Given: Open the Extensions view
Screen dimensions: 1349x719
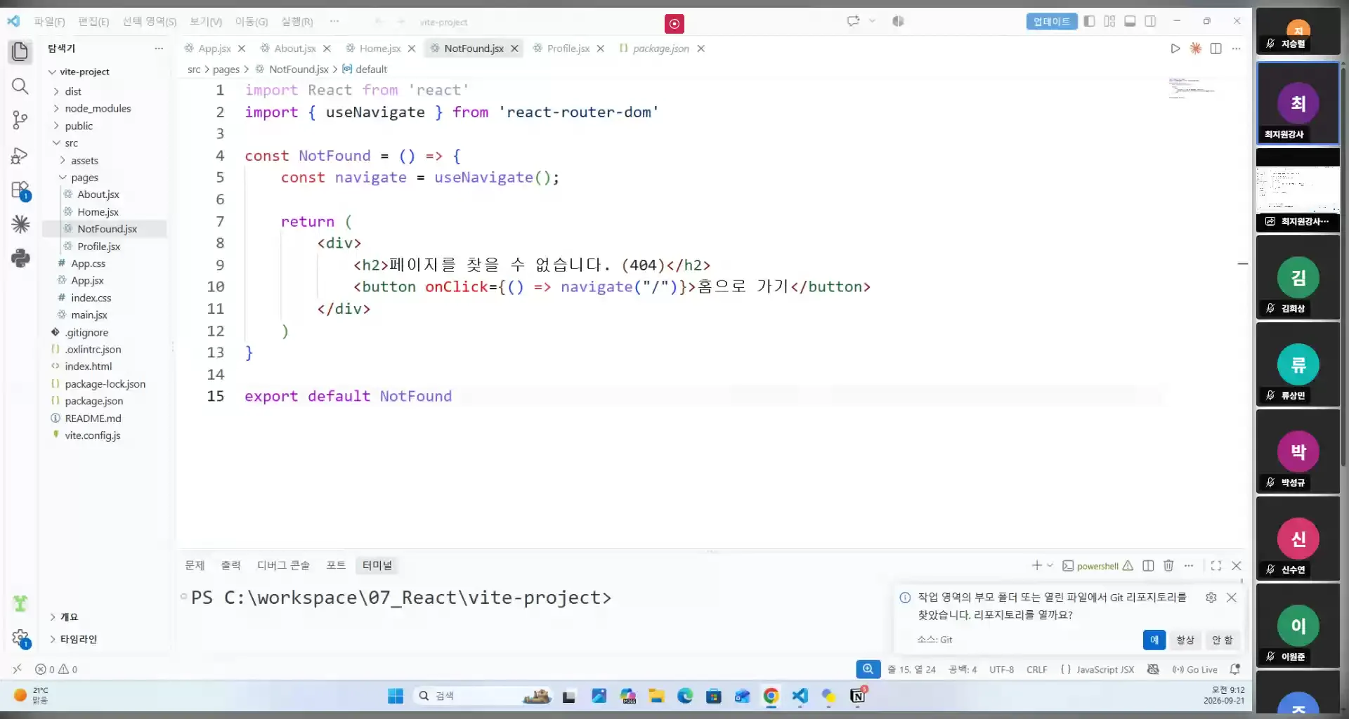Looking at the screenshot, I should [x=20, y=190].
